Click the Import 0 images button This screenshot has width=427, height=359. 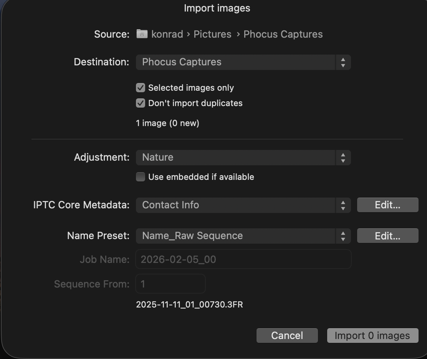[x=372, y=336]
